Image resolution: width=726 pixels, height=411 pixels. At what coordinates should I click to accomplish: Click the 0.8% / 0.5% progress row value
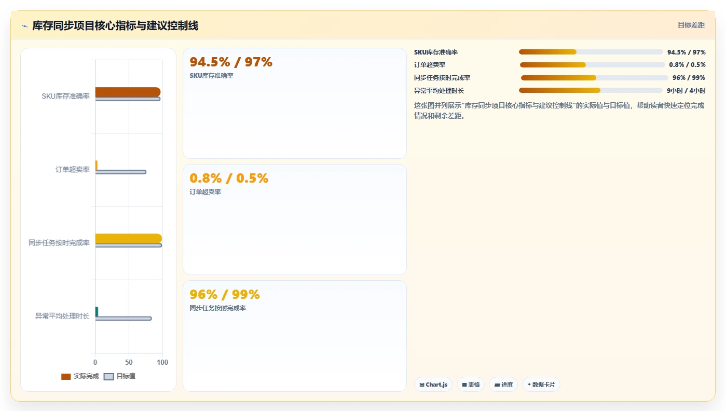(x=687, y=65)
